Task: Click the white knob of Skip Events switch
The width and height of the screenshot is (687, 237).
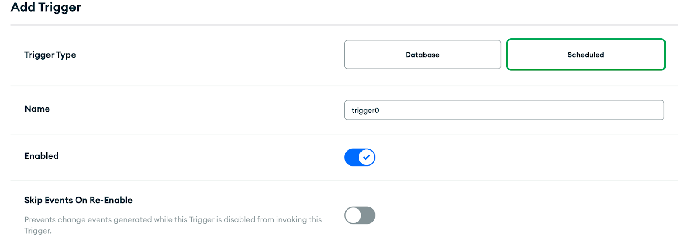Action: [353, 215]
